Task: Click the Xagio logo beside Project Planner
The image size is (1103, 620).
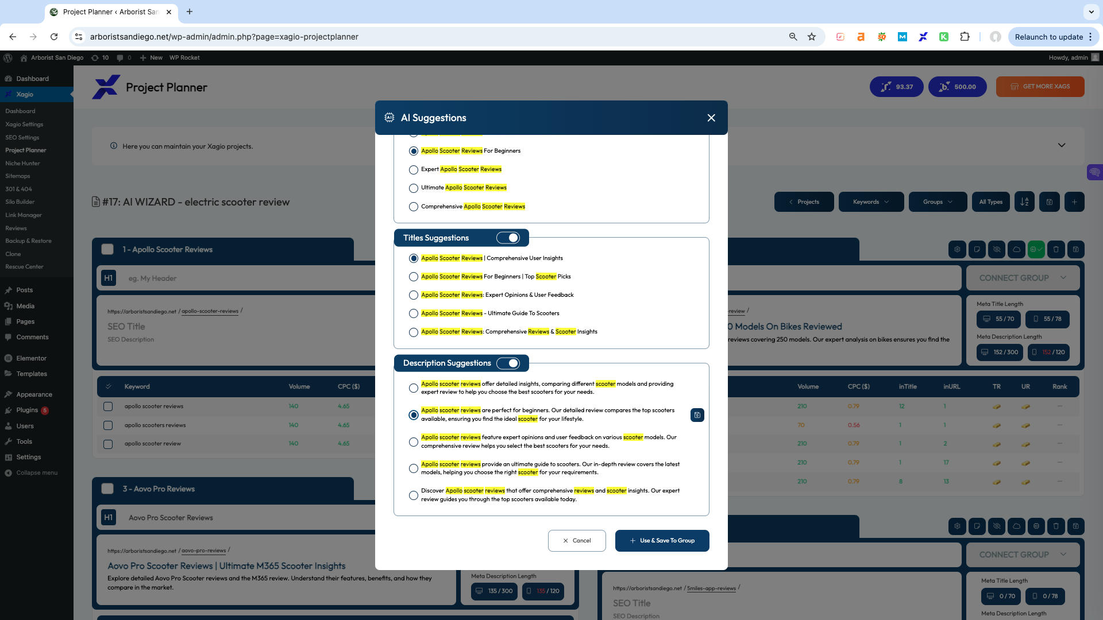Action: click(x=106, y=87)
